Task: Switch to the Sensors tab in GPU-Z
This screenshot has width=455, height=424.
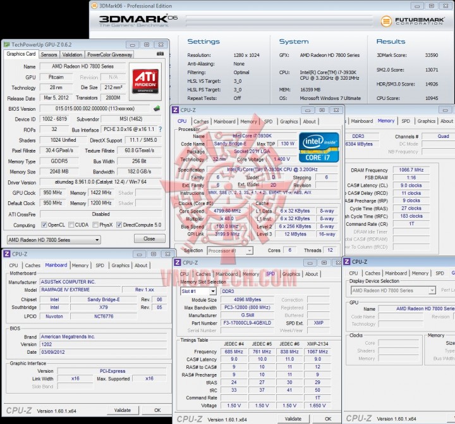Action: tap(49, 54)
